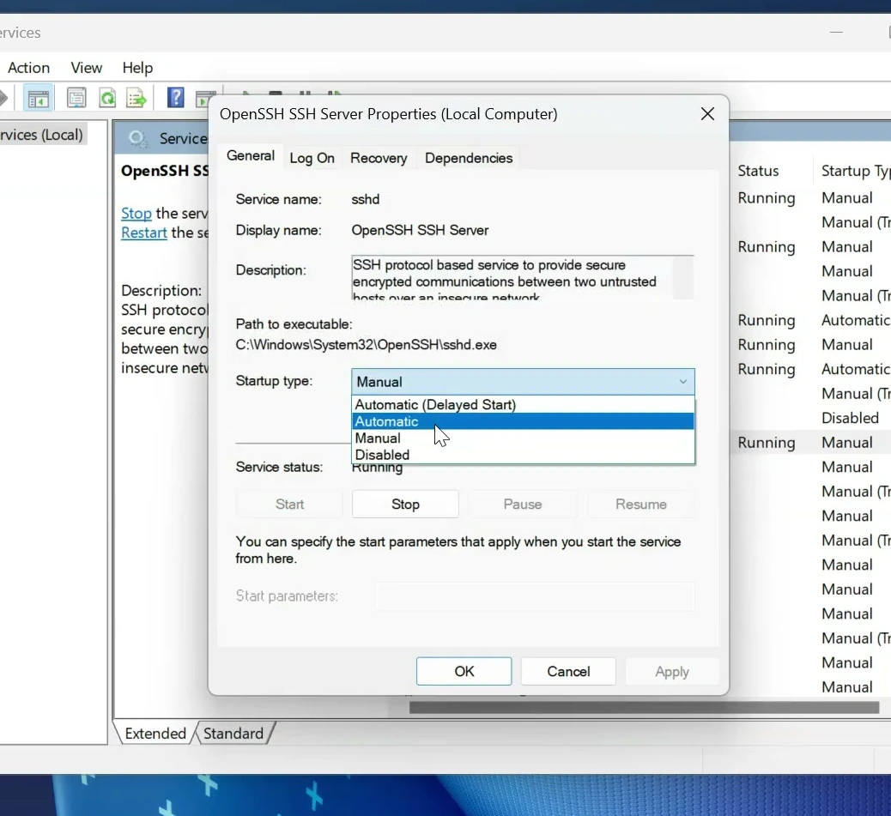
Task: Sort services by the Status column header
Action: tap(758, 171)
